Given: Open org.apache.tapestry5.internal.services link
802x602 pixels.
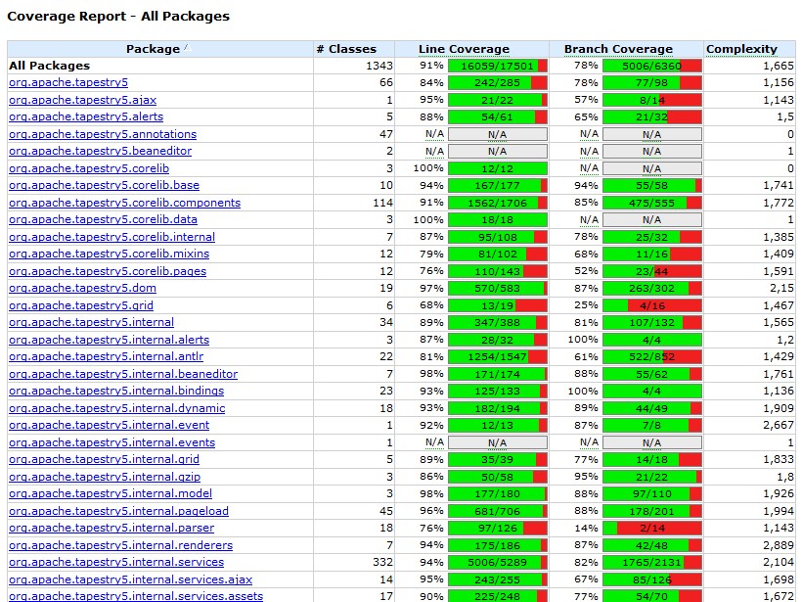Looking at the screenshot, I should 116,563.
